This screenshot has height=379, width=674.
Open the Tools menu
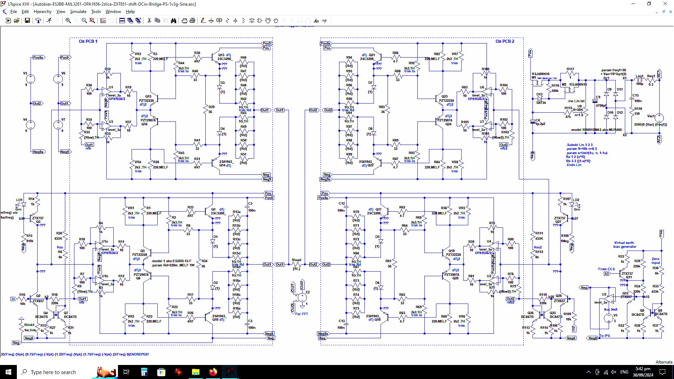(x=96, y=12)
